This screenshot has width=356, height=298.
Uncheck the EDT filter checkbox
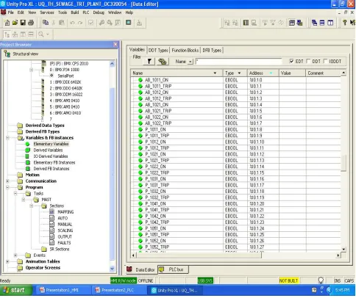(291, 61)
